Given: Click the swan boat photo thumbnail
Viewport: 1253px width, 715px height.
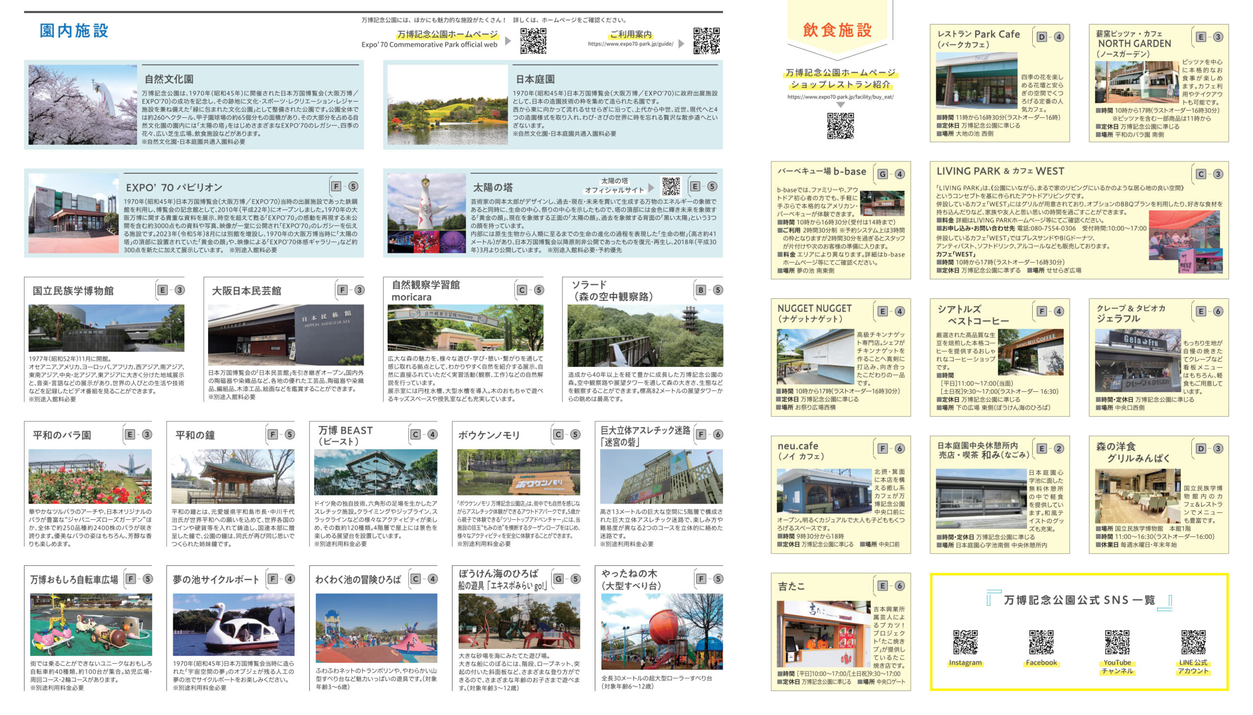Looking at the screenshot, I should click(233, 624).
